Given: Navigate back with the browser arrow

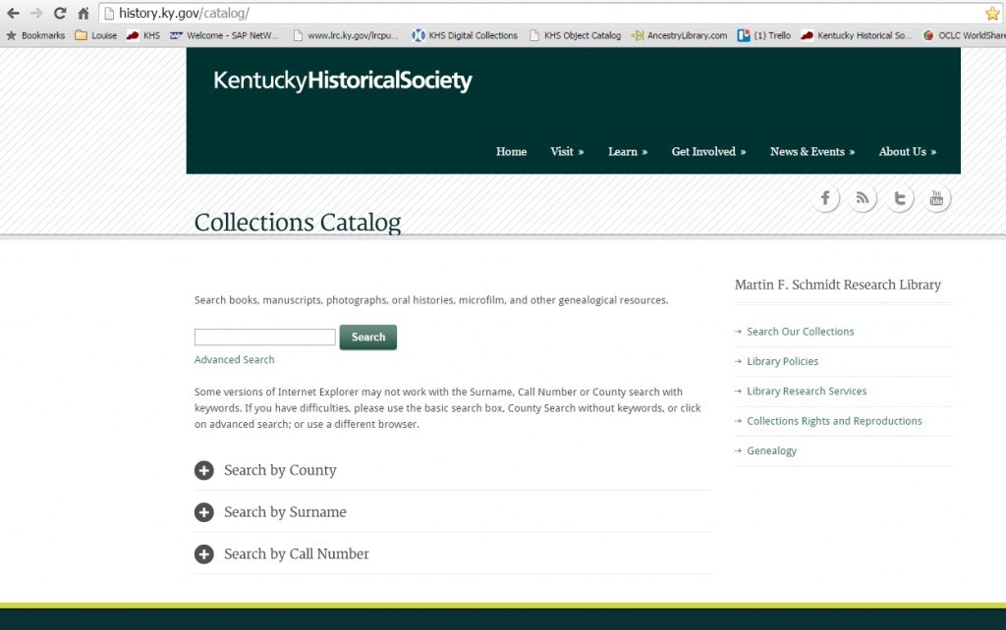Looking at the screenshot, I should (13, 14).
